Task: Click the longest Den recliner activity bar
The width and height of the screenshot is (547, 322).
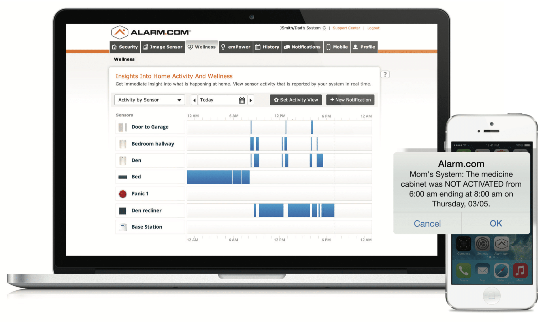Action: (x=271, y=210)
